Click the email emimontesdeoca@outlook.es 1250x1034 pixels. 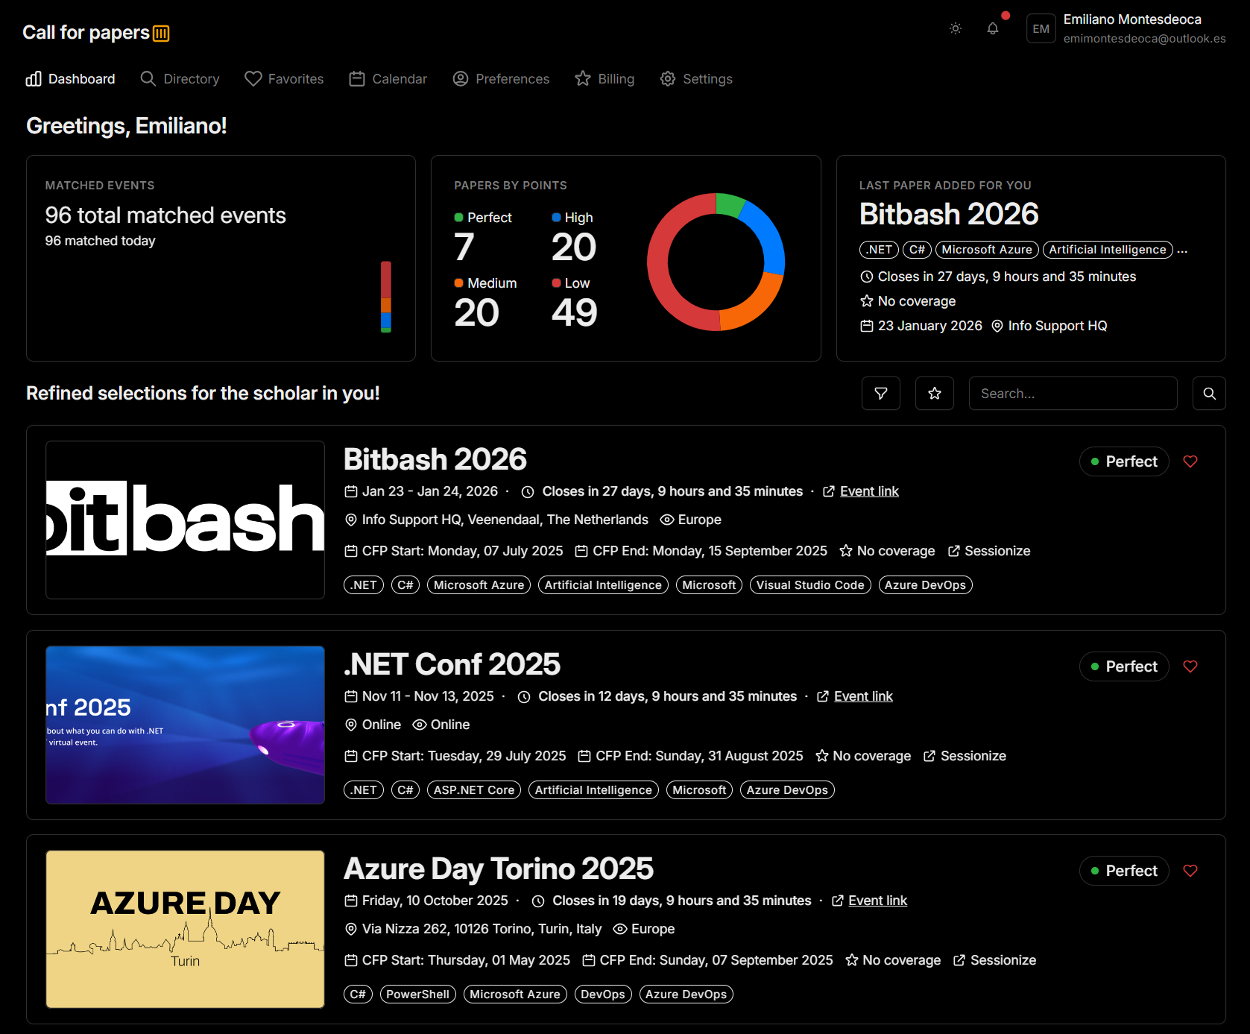[1144, 39]
